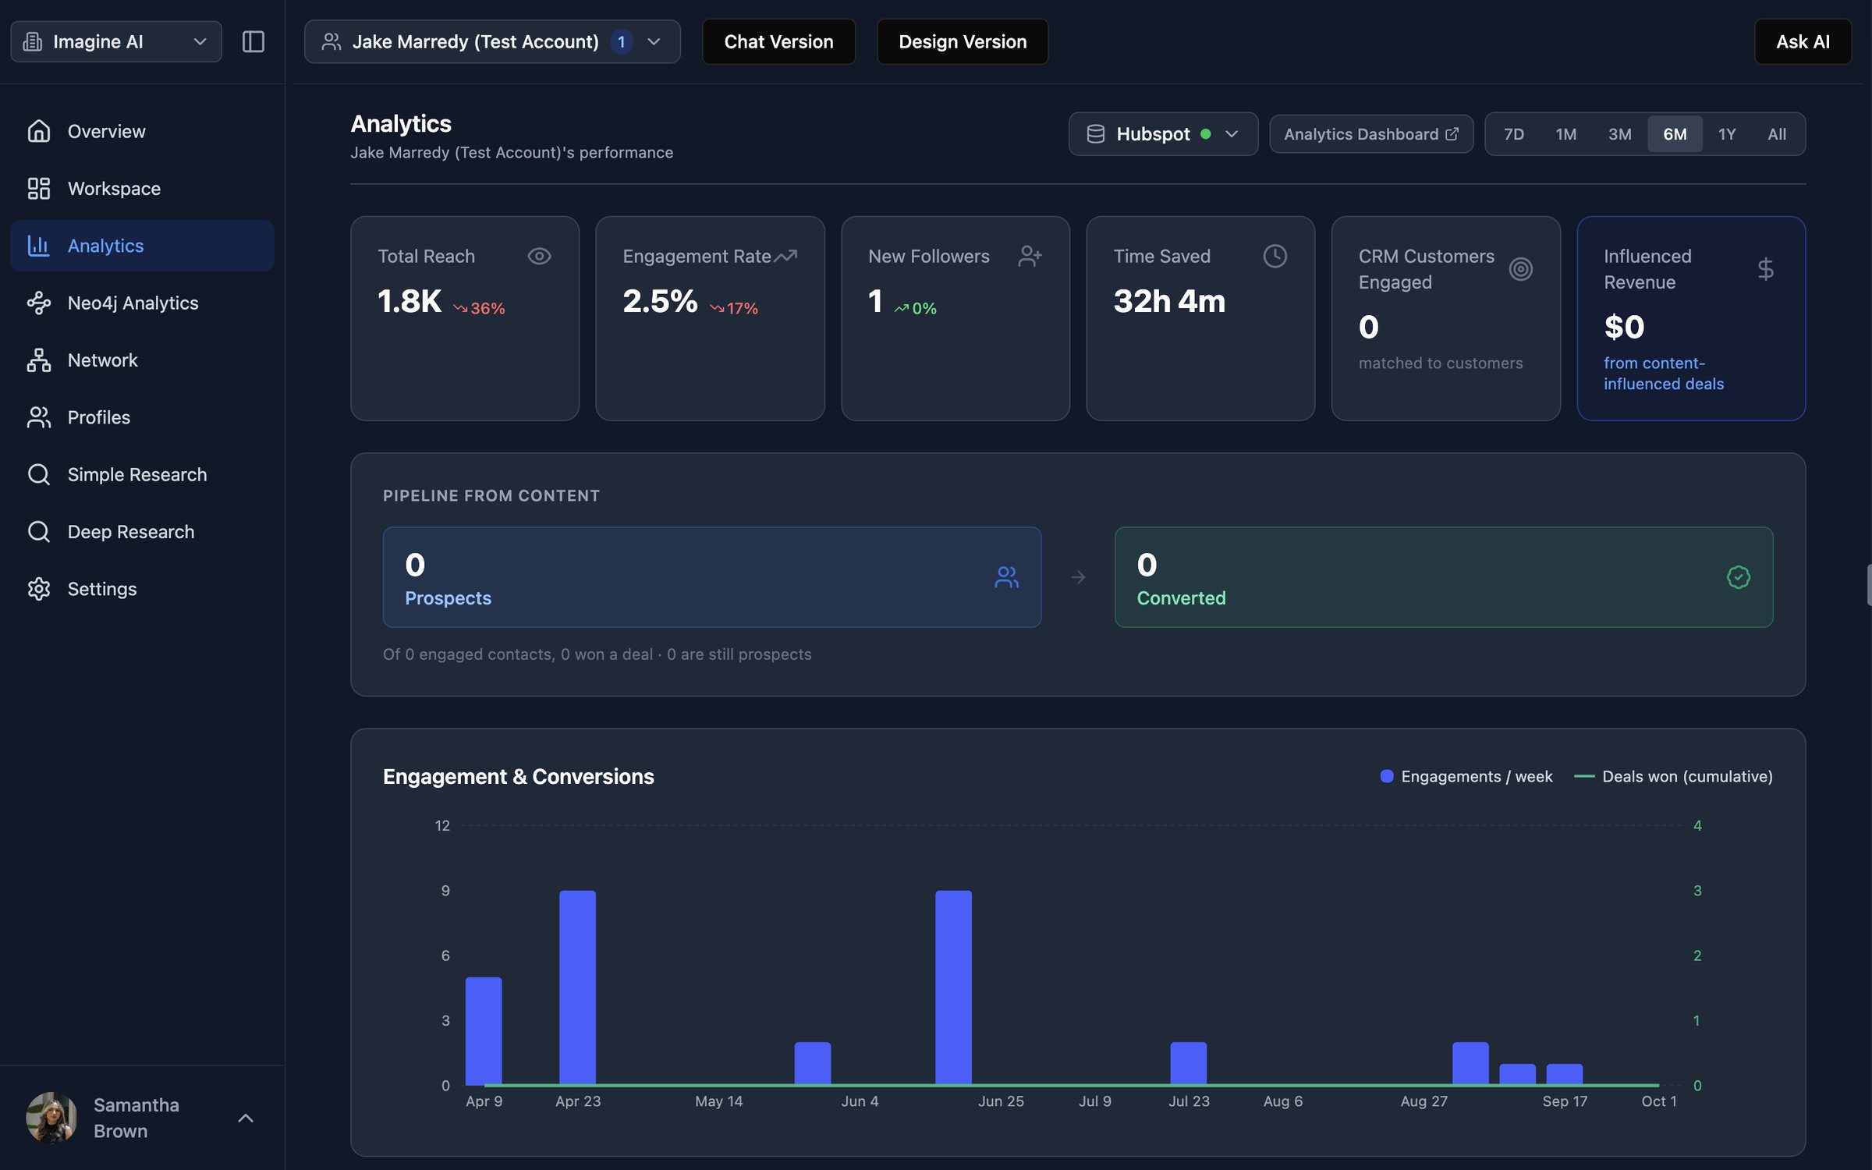The image size is (1872, 1170).
Task: Click the Workspace grid icon
Action: (x=38, y=188)
